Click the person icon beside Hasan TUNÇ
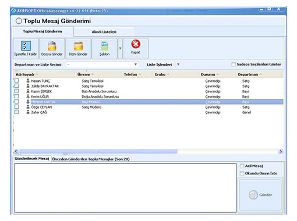The image size is (297, 221). (x=28, y=81)
